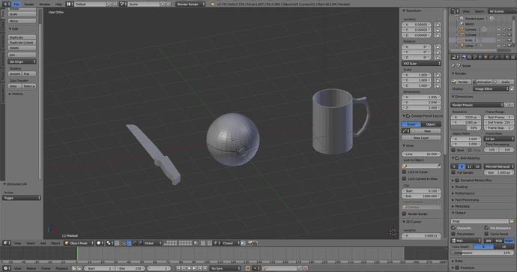Adjust the PNG Compression slider
The width and height of the screenshot is (517, 272).
click(483, 253)
